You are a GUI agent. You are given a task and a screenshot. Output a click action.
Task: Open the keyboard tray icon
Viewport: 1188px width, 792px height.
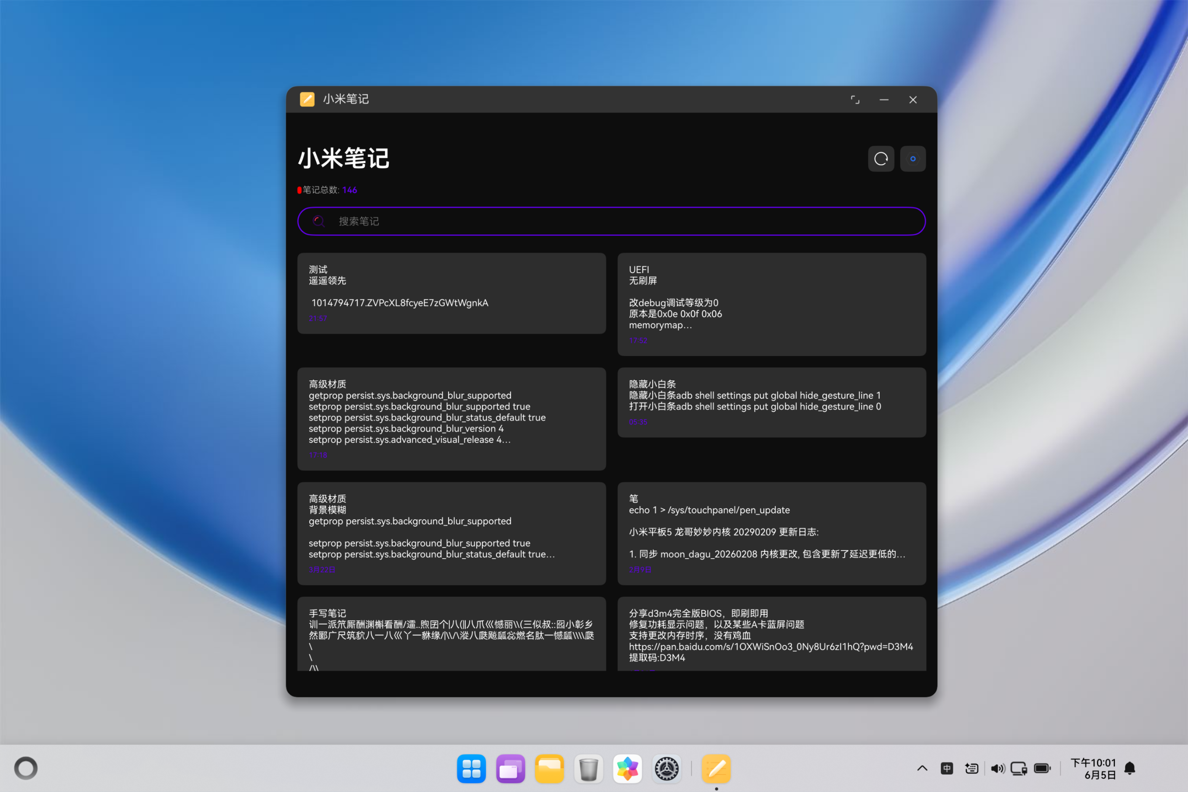(971, 768)
